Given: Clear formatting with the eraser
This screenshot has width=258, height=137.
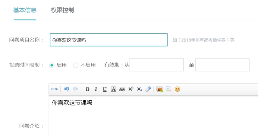Looking at the screenshot, I should click(x=148, y=89).
